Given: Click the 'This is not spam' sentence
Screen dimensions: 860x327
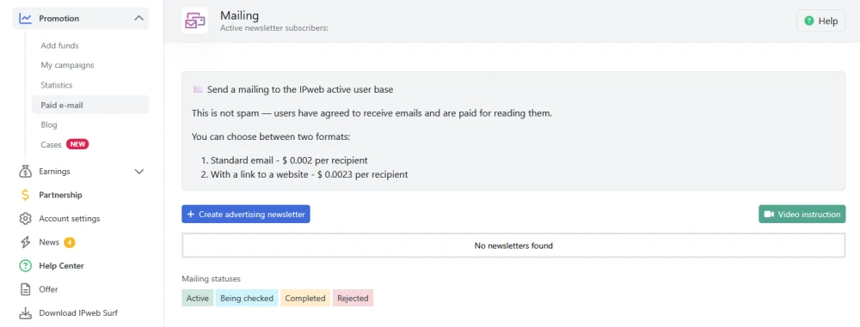Looking at the screenshot, I should [372, 113].
